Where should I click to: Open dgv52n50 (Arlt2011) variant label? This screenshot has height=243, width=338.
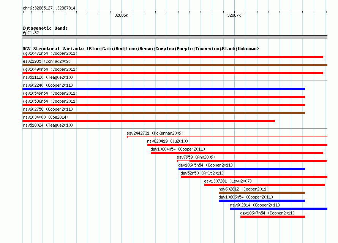[202, 173]
